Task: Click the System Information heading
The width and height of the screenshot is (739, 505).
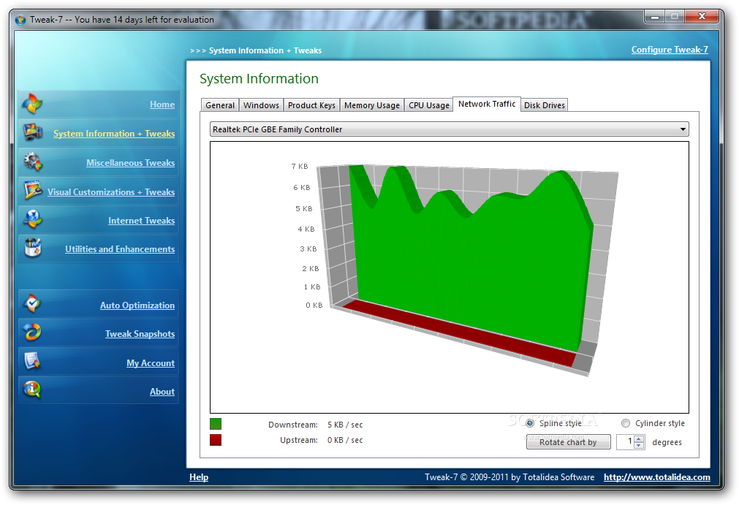Action: pos(259,79)
